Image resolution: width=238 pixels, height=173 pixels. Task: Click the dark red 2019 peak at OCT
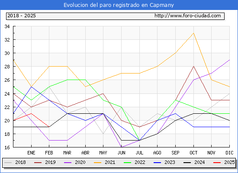pyautogui.click(x=193, y=66)
